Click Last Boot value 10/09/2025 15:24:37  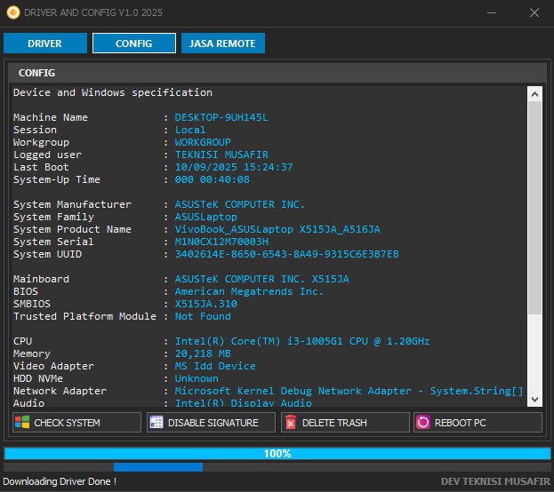point(234,167)
